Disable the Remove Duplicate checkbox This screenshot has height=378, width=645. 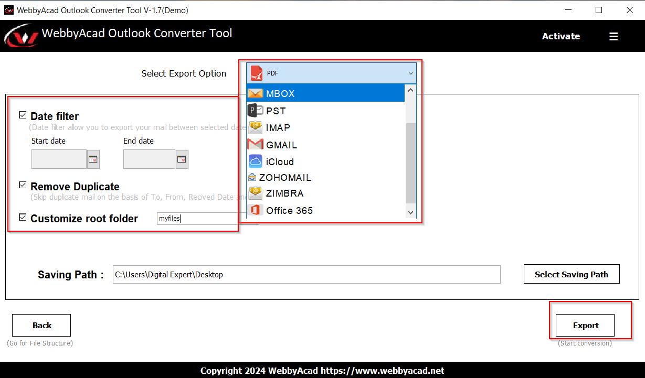(23, 183)
